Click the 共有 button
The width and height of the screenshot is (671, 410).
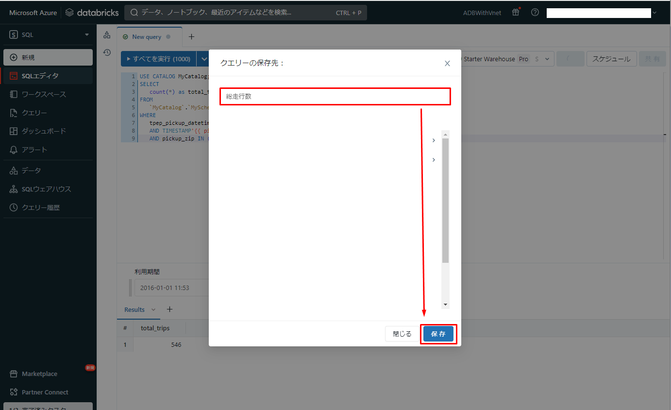pyautogui.click(x=652, y=59)
